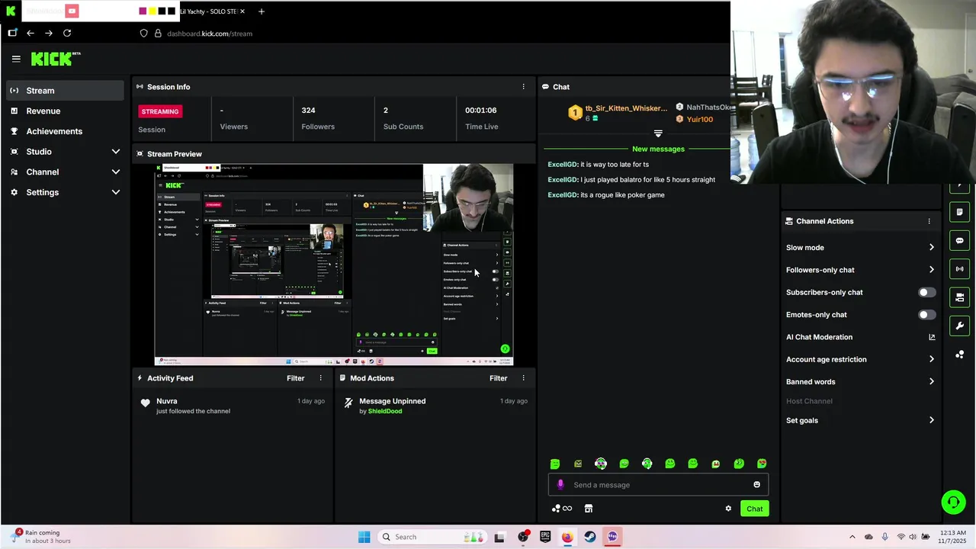
Task: Open the channel actions camera icon in rail
Action: click(959, 297)
